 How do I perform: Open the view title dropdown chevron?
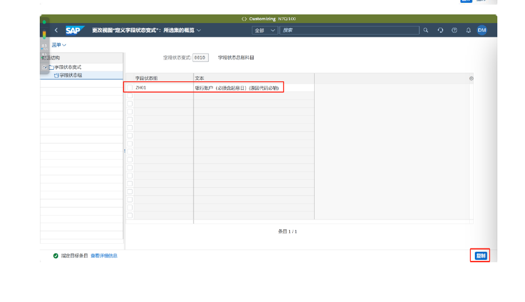coord(199,30)
